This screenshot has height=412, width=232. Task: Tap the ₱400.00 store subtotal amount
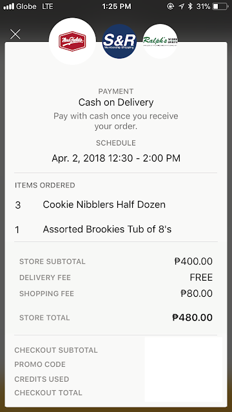pyautogui.click(x=193, y=261)
